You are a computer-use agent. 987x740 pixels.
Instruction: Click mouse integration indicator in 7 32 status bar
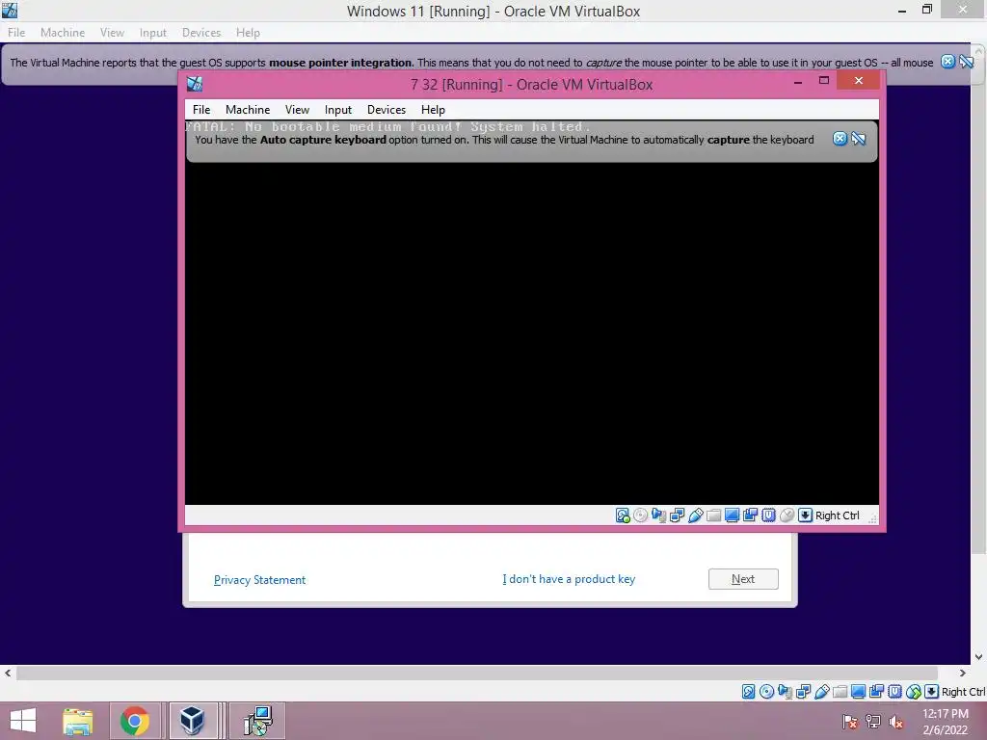(x=787, y=515)
